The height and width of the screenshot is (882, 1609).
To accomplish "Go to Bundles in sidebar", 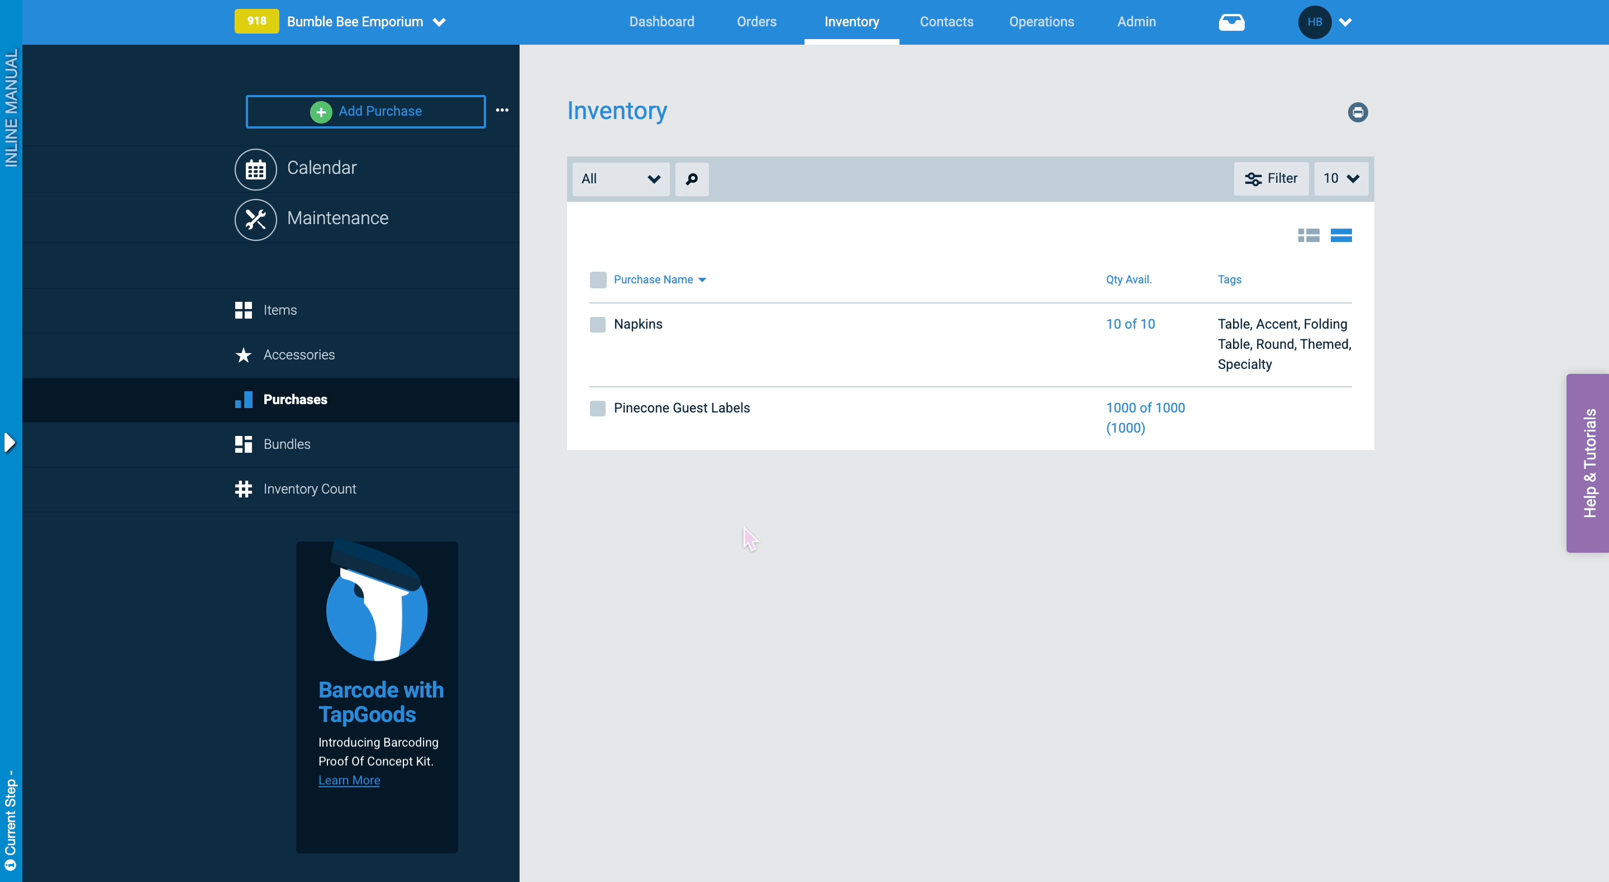I will pyautogui.click(x=287, y=444).
